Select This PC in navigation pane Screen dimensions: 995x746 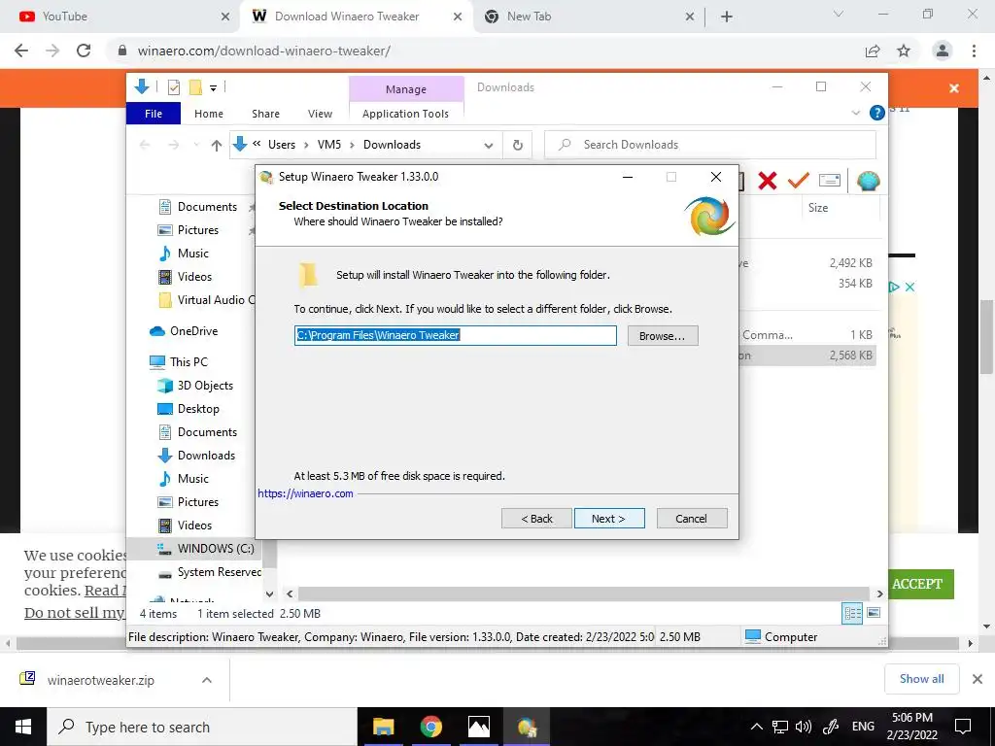tap(189, 362)
